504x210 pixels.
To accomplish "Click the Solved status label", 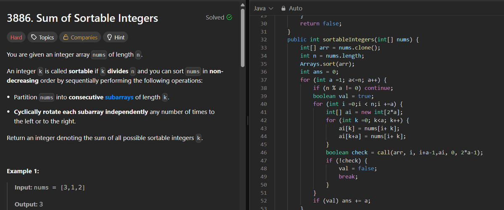I will click(215, 18).
